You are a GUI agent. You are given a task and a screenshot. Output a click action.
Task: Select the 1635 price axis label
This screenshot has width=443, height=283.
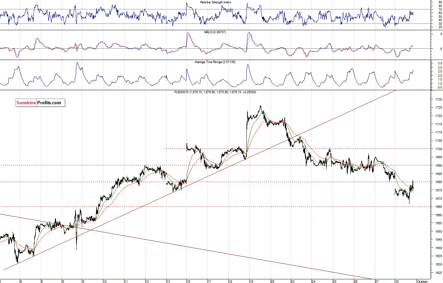(438, 256)
